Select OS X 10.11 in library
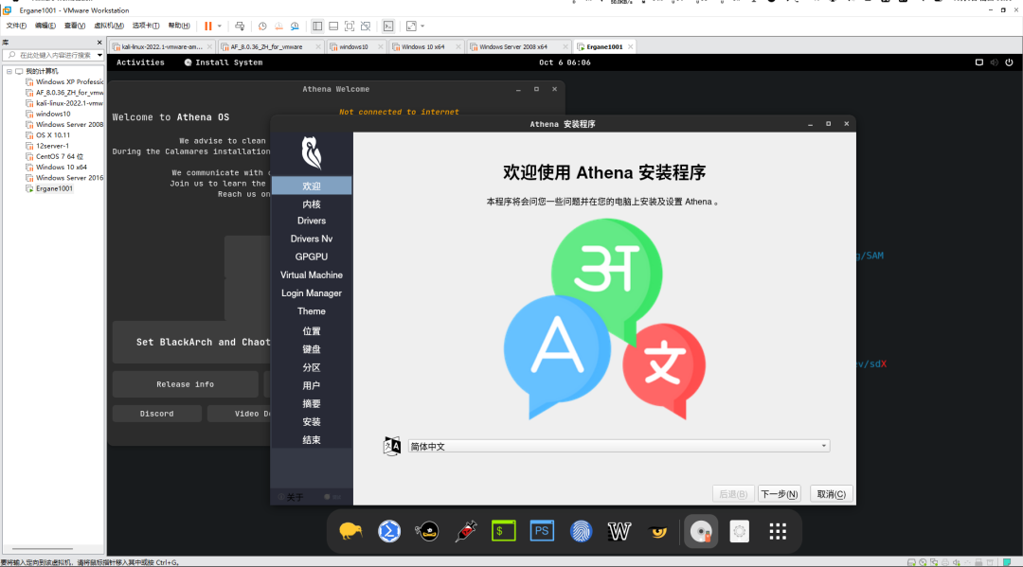The image size is (1023, 567). [x=47, y=135]
